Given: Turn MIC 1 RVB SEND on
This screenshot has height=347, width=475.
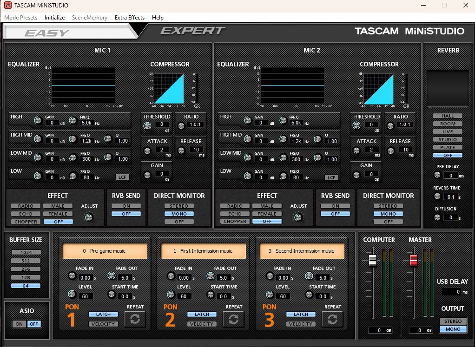Looking at the screenshot, I should pyautogui.click(x=126, y=206).
